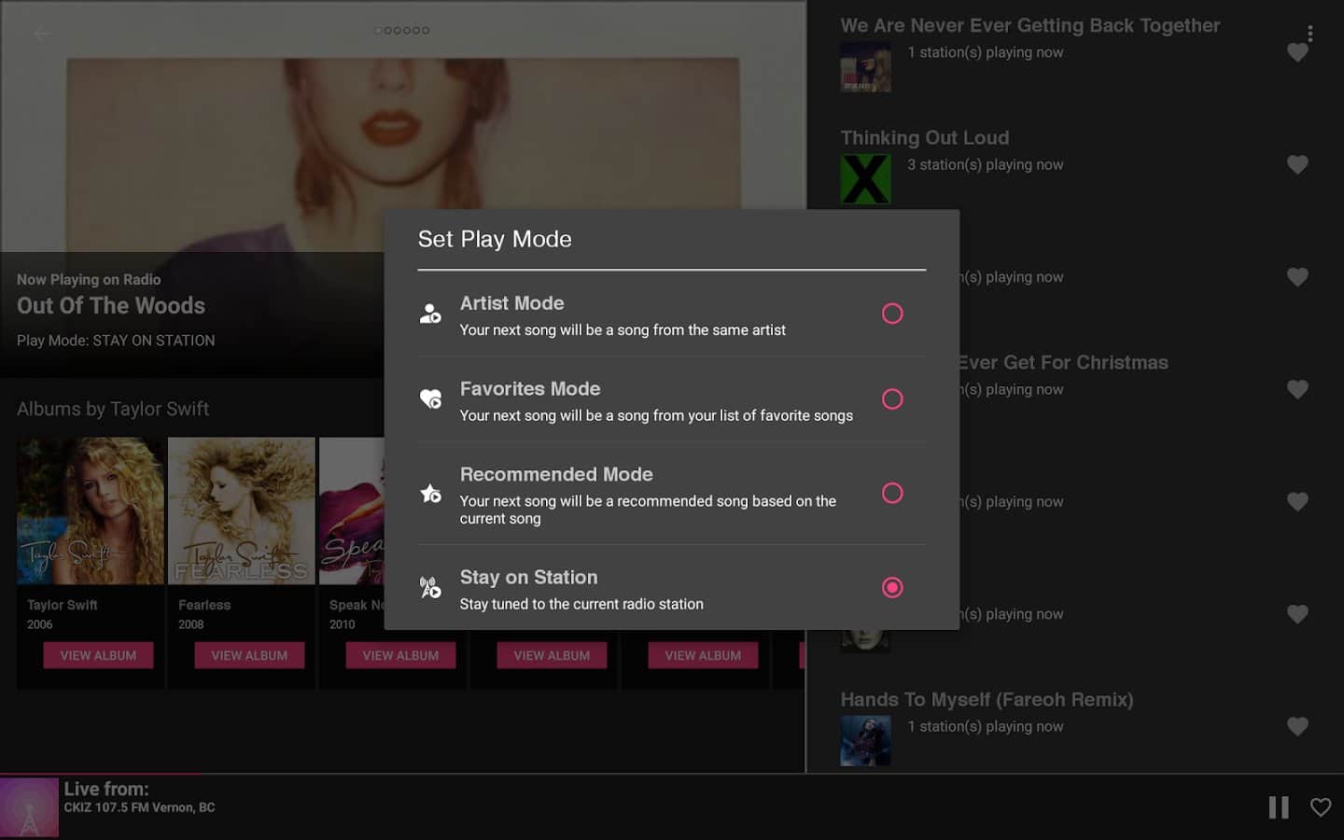Select the Artist Mode radio button

tap(892, 314)
